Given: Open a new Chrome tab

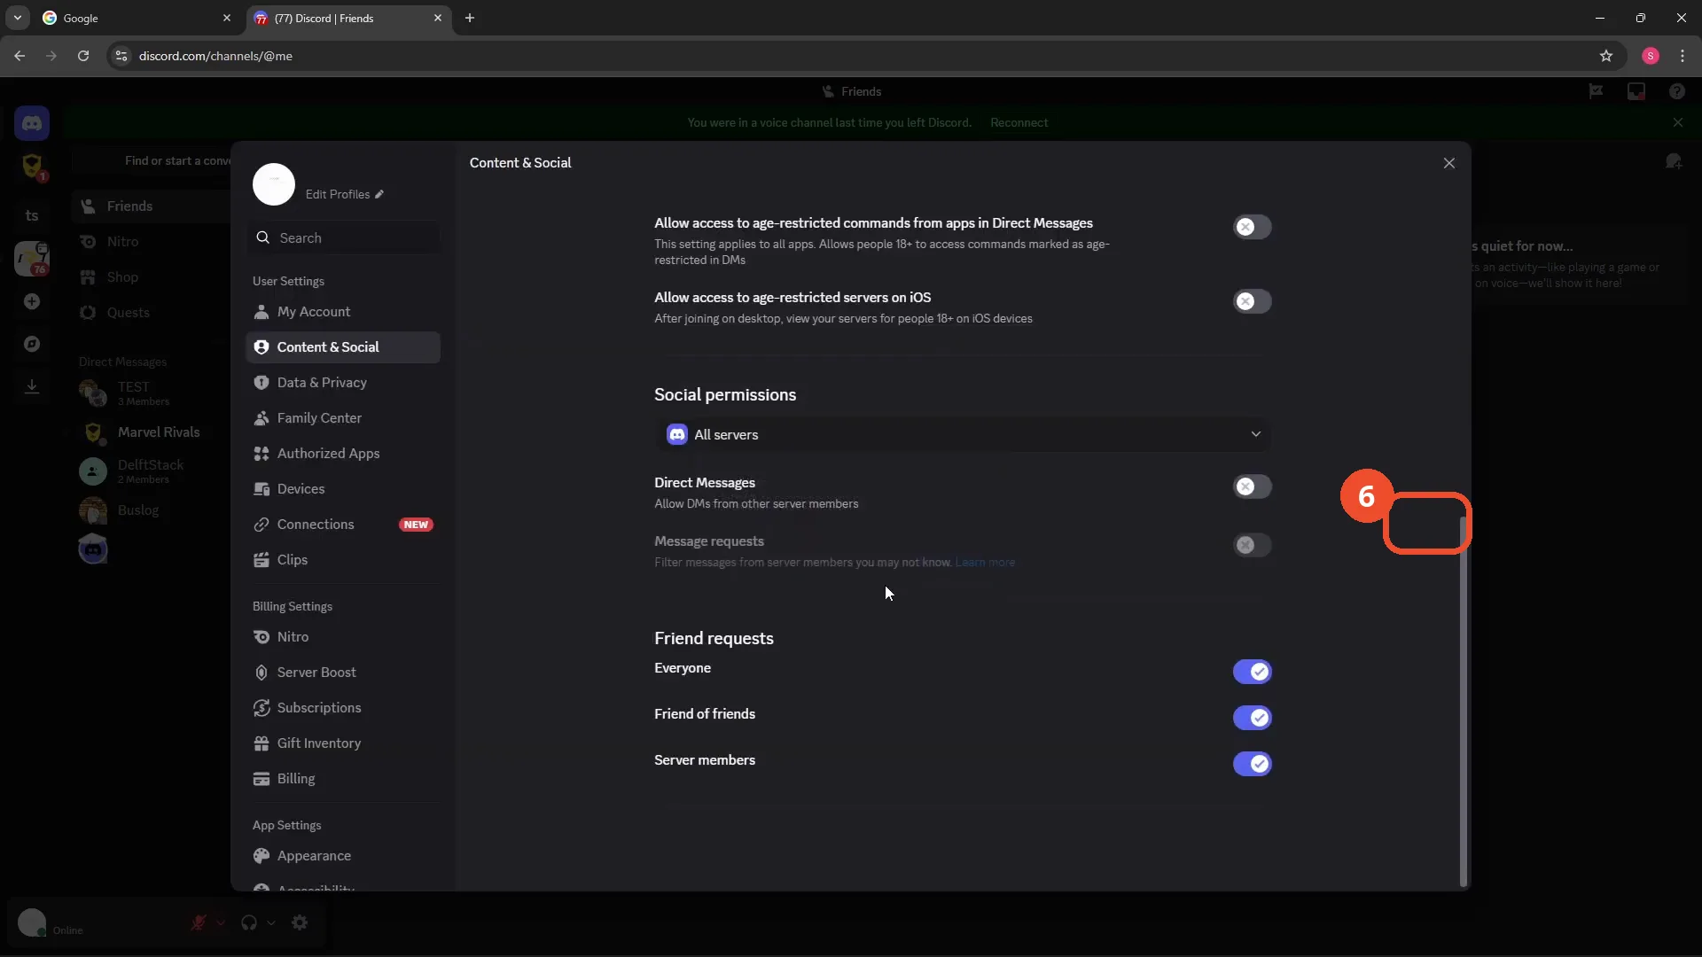Looking at the screenshot, I should 470,18.
